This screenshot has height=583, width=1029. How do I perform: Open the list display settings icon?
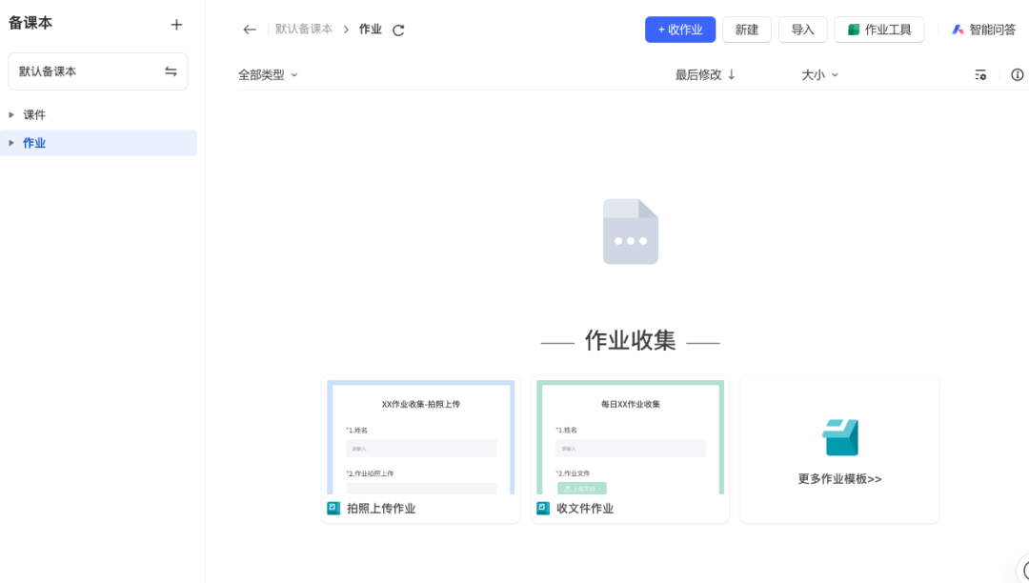980,74
